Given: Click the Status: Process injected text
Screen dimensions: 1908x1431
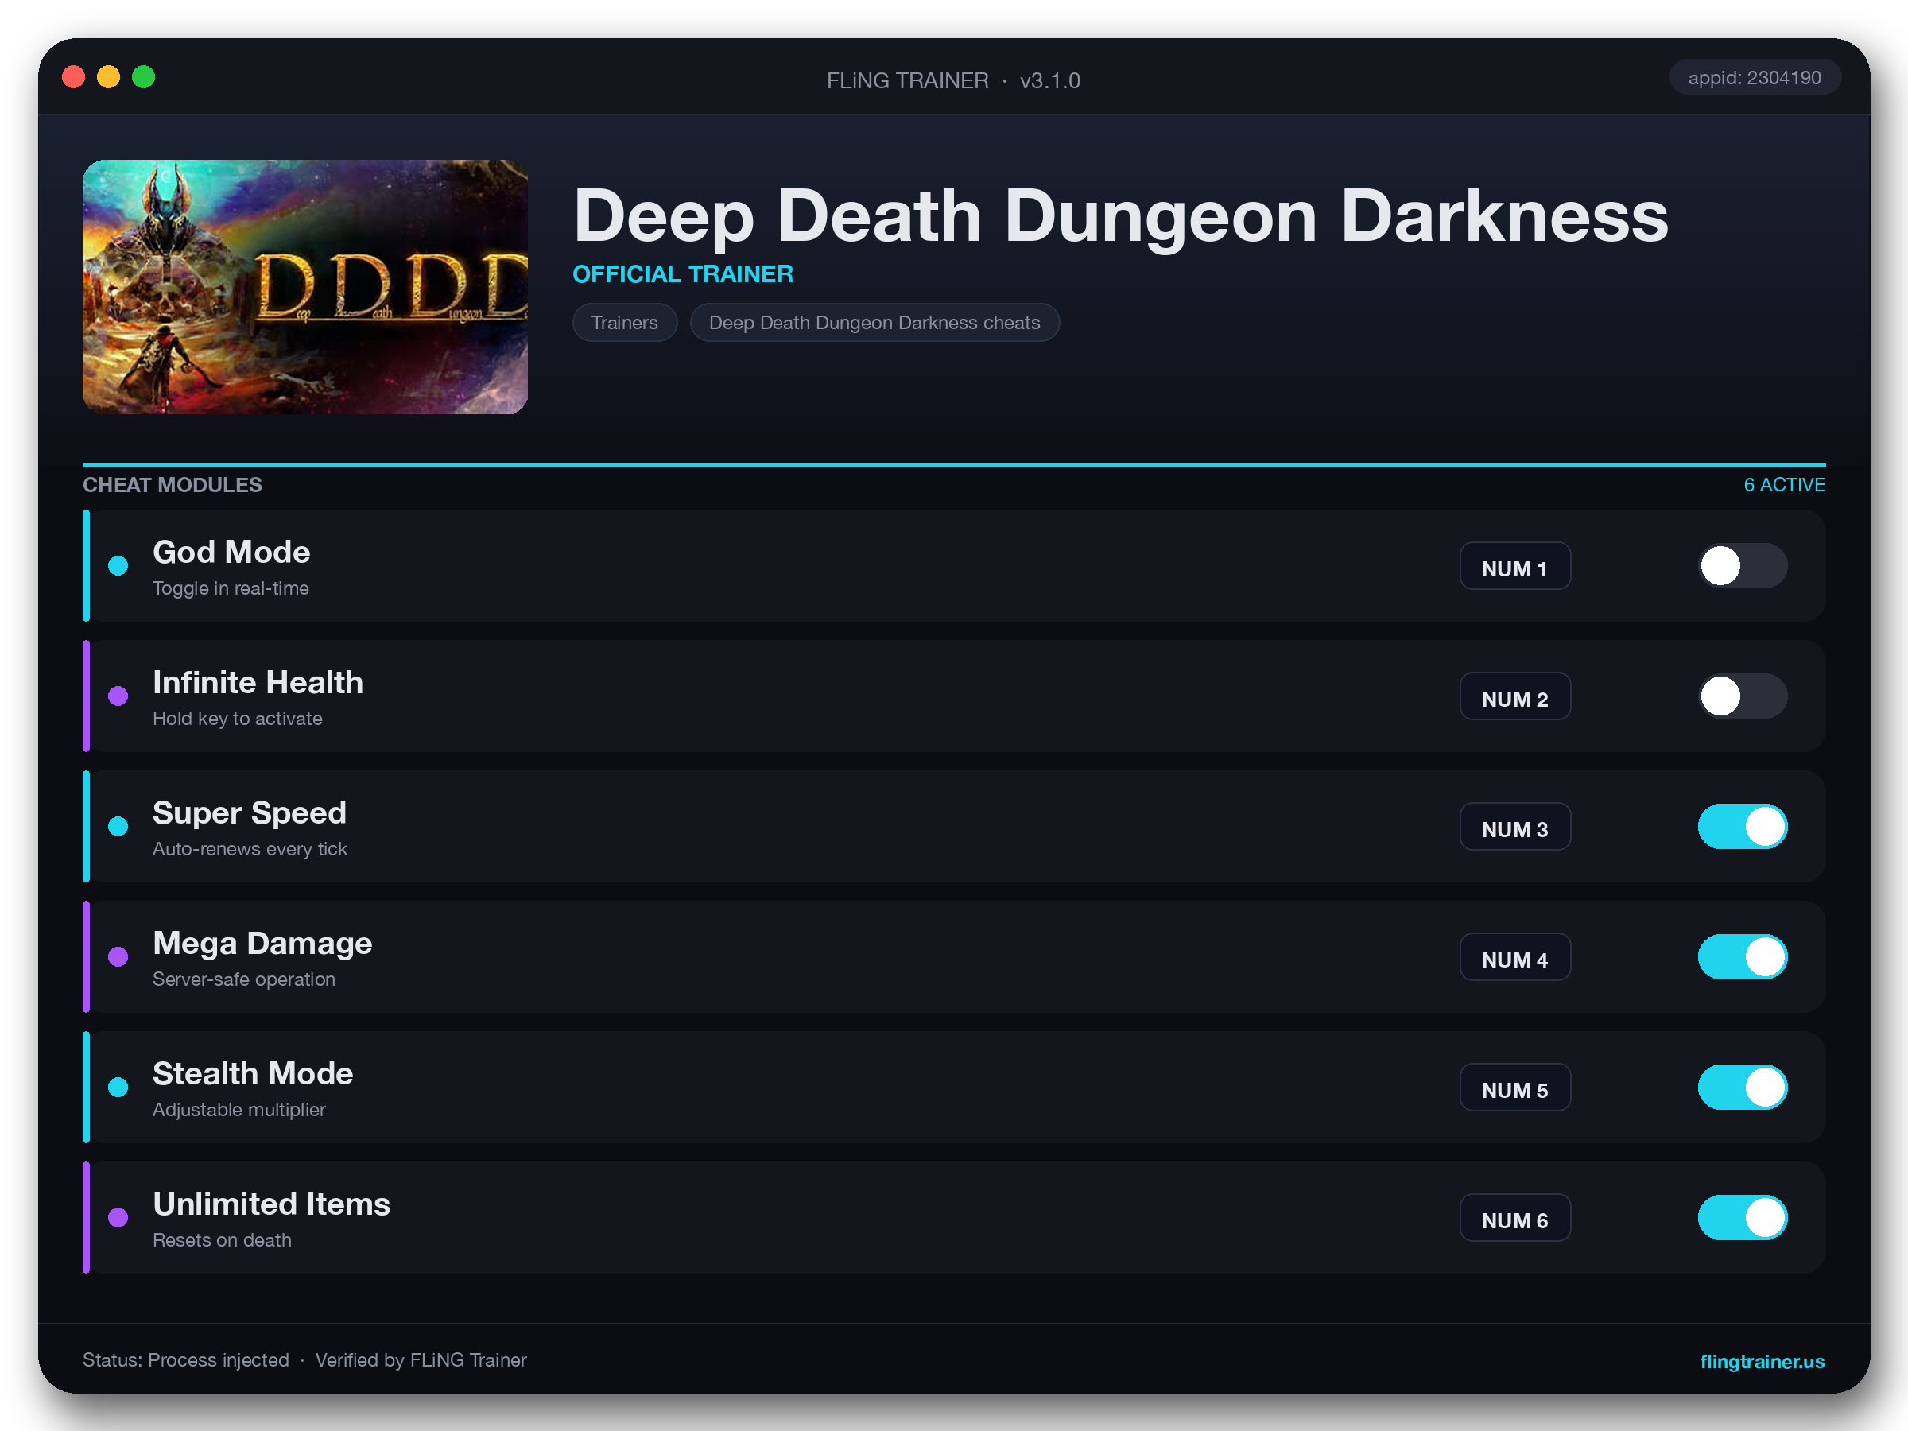Looking at the screenshot, I should pos(185,1359).
